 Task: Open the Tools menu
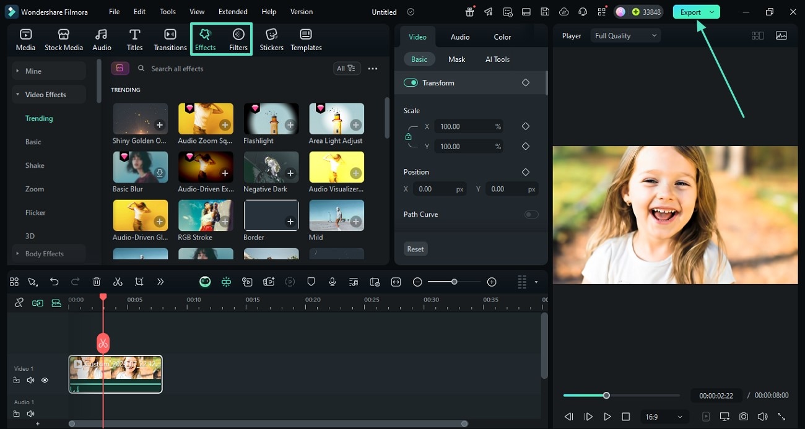click(168, 12)
